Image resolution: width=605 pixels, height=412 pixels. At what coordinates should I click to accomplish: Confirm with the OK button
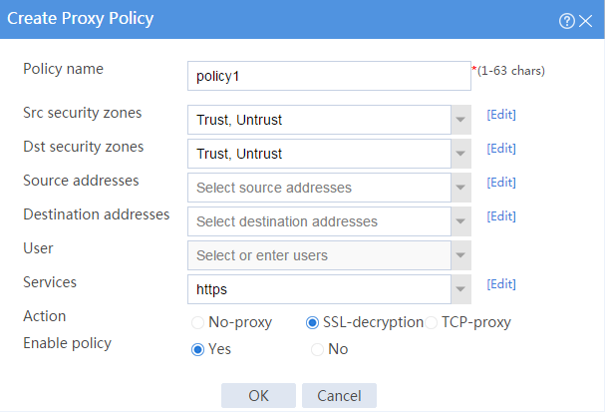(x=258, y=396)
